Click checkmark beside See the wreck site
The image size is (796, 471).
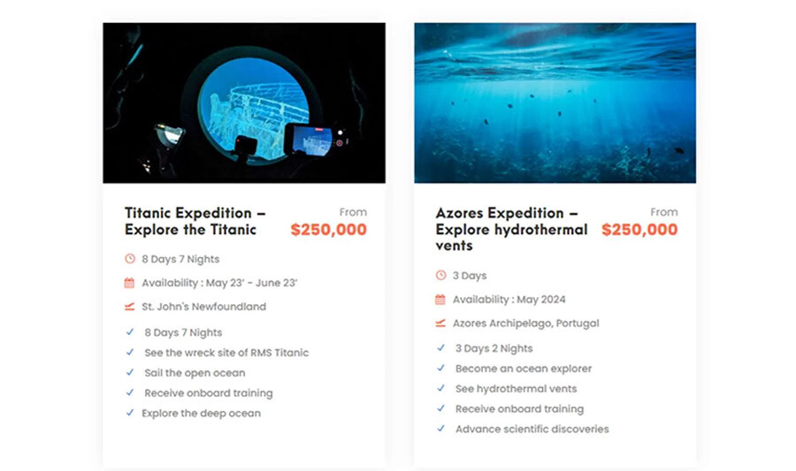pos(130,353)
